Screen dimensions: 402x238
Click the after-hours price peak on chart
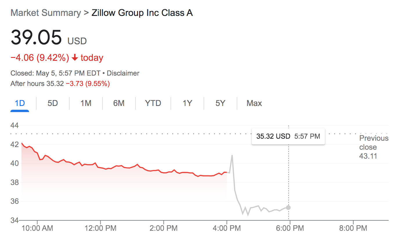(x=232, y=155)
